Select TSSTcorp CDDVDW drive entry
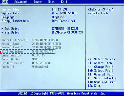The image size is (124, 96). (x=67, y=32)
